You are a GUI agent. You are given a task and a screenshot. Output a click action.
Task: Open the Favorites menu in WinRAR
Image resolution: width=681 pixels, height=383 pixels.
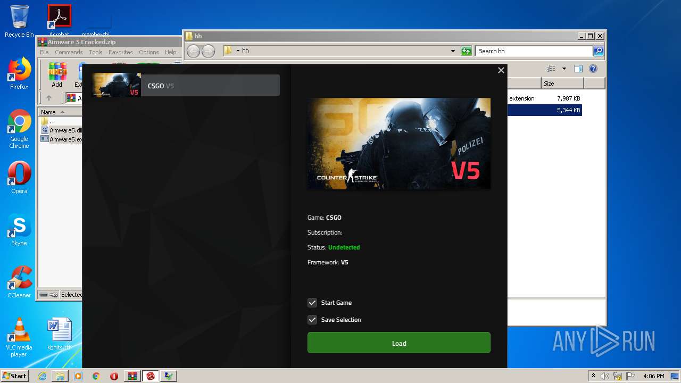coord(121,52)
